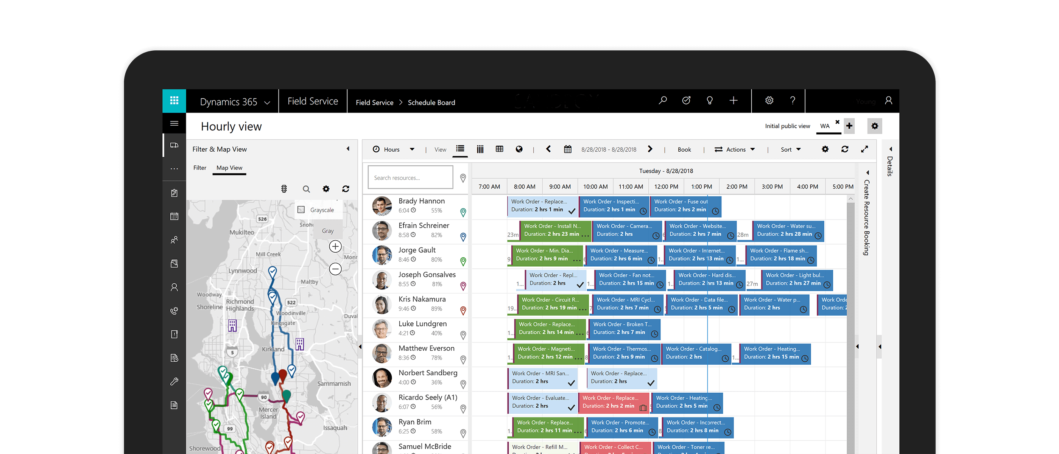Toggle map pin for Norbert Sandberg

pos(463,384)
